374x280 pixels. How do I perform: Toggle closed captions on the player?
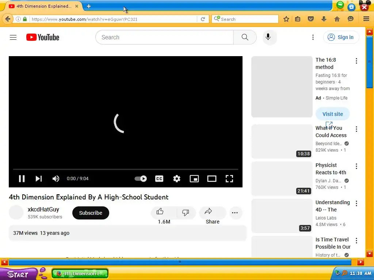(159, 179)
